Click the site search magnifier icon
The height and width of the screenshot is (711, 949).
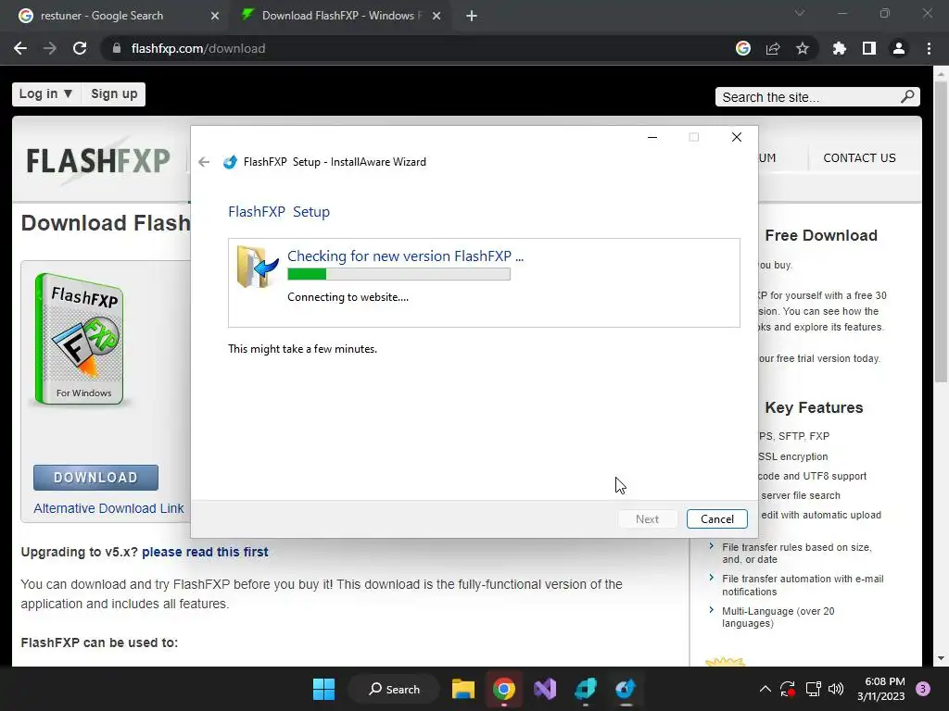(x=907, y=96)
